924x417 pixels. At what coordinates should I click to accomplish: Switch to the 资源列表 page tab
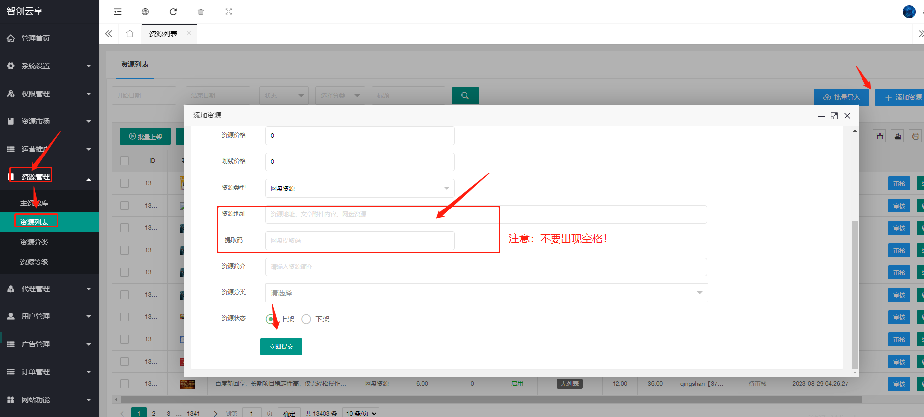(163, 34)
